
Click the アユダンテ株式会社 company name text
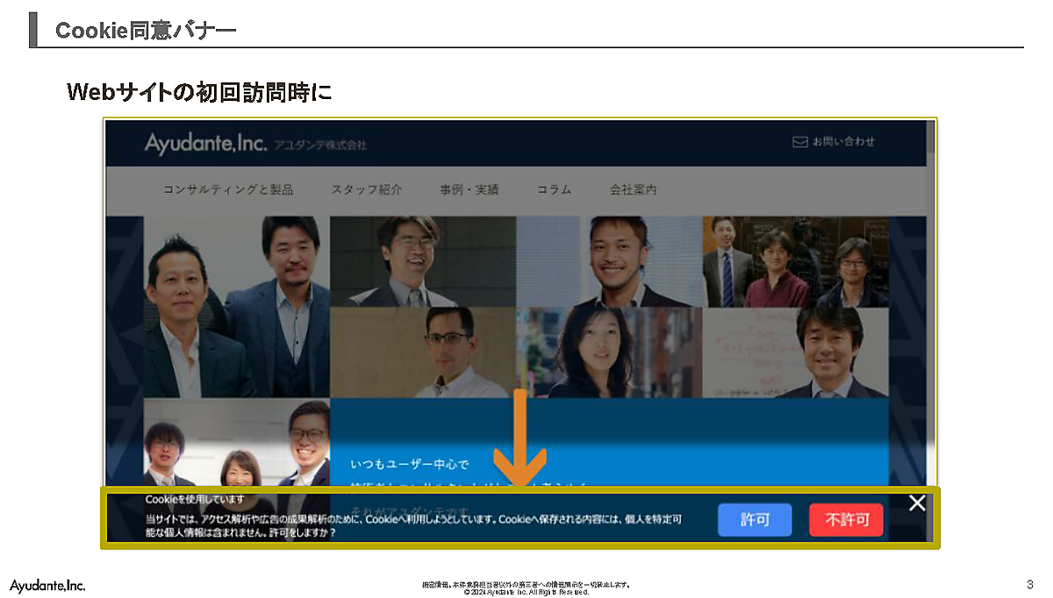(320, 145)
